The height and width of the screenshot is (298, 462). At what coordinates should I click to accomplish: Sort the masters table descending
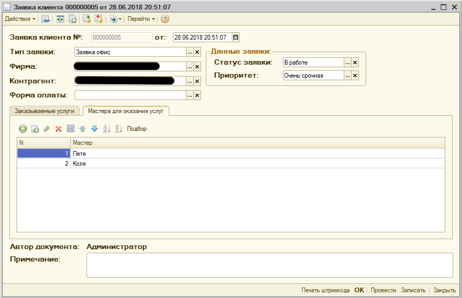pos(118,129)
